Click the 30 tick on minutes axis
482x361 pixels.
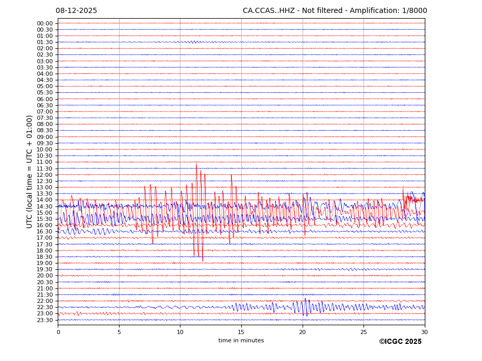[x=424, y=331]
